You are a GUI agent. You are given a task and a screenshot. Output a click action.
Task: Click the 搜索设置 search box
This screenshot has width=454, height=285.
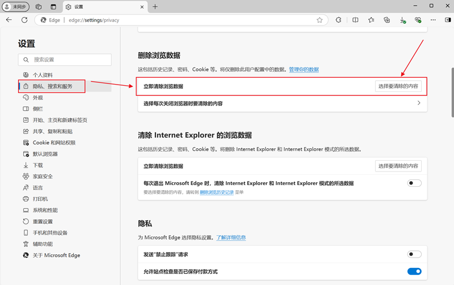tap(65, 60)
